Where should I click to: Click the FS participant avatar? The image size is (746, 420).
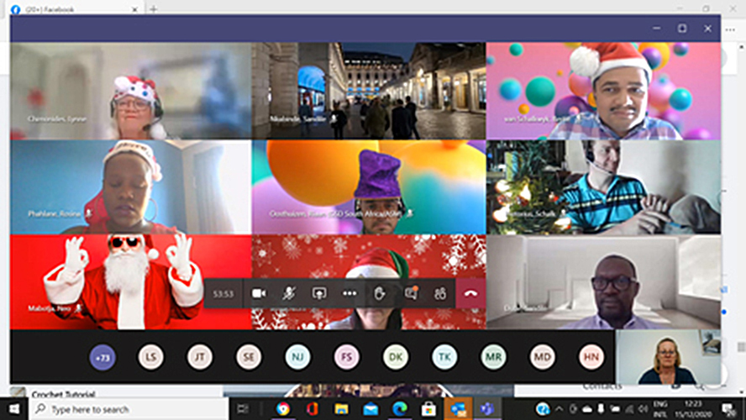click(346, 357)
